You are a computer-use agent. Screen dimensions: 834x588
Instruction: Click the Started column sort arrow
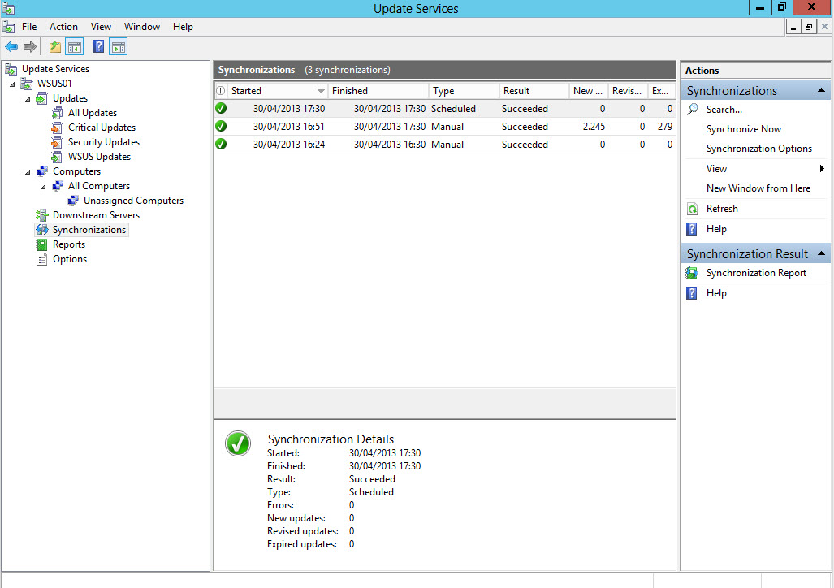click(x=321, y=92)
